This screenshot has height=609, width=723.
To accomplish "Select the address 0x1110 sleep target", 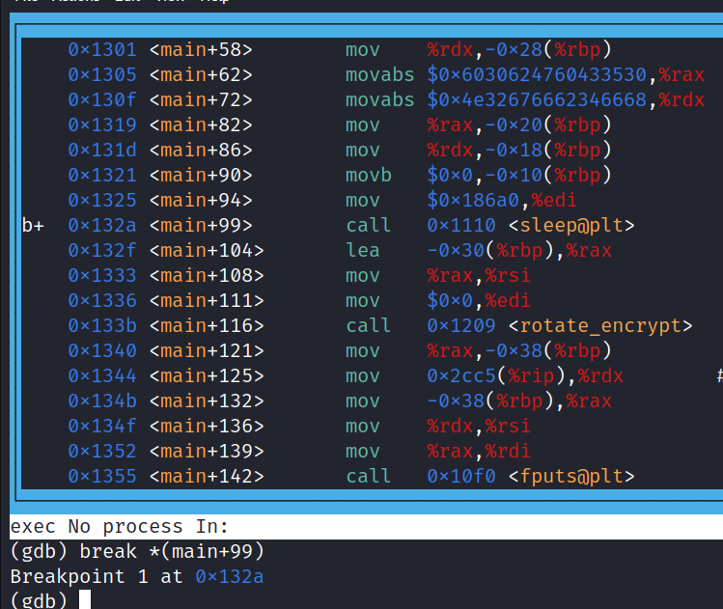I will [461, 226].
